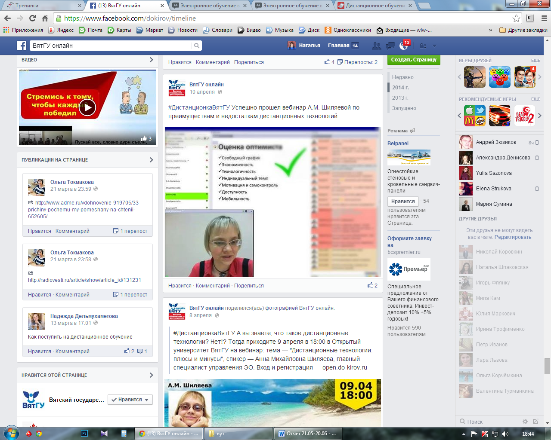551x440 pixels.
Task: Open webinar screenshot photo in 10 апреля post
Action: (272, 202)
